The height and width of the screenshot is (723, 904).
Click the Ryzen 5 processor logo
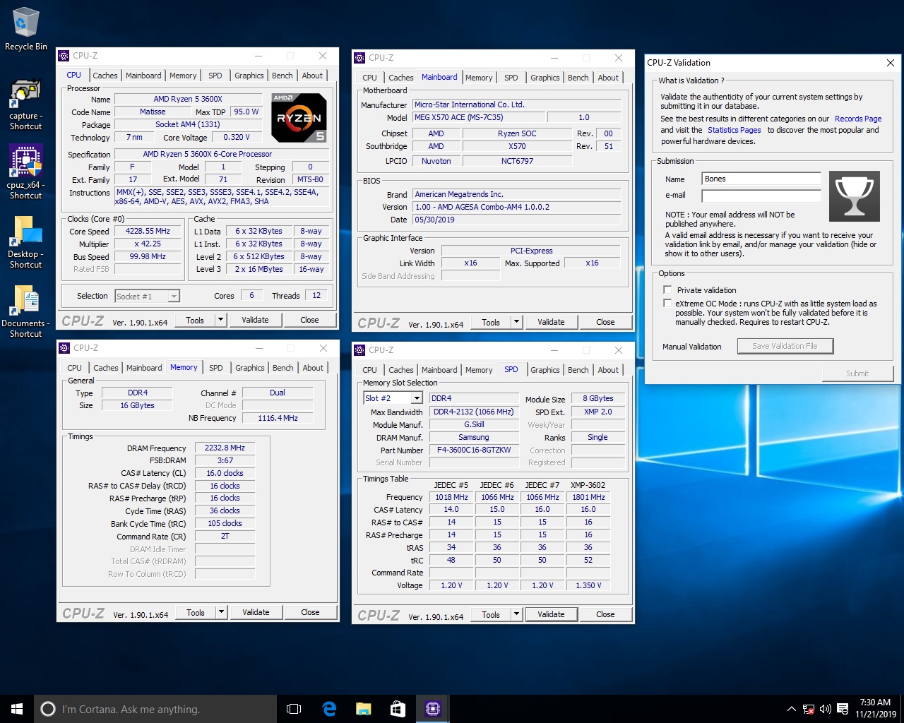tap(299, 117)
